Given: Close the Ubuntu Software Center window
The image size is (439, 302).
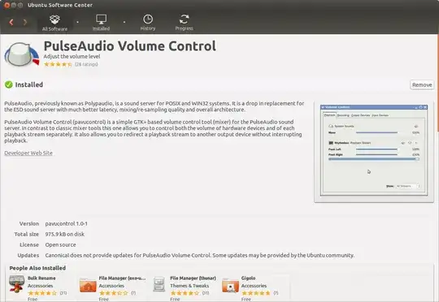Looking at the screenshot, I should (x=7, y=5).
